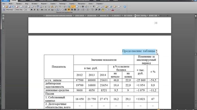Toggle show paragraph marks ¶
197x110 pixels.
[x=94, y=7]
